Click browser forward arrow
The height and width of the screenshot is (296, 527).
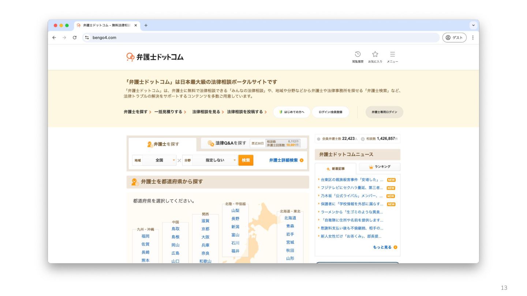(x=64, y=38)
